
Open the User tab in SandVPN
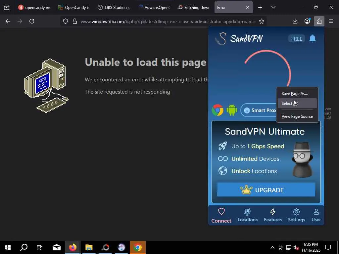coord(316,216)
